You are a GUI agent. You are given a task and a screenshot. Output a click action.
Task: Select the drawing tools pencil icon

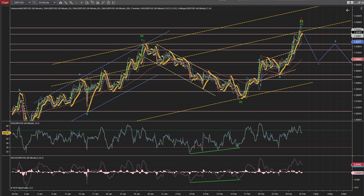[66, 2]
